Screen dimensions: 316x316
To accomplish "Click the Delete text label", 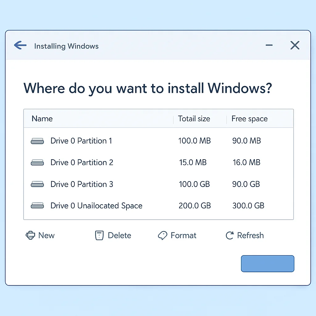I will coord(119,235).
